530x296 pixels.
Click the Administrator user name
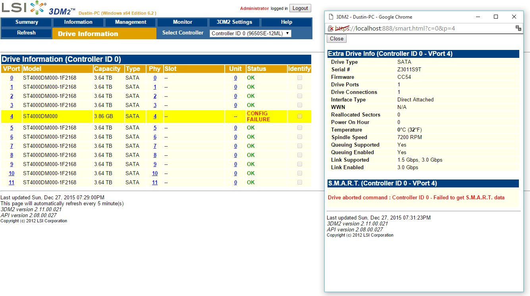point(254,8)
